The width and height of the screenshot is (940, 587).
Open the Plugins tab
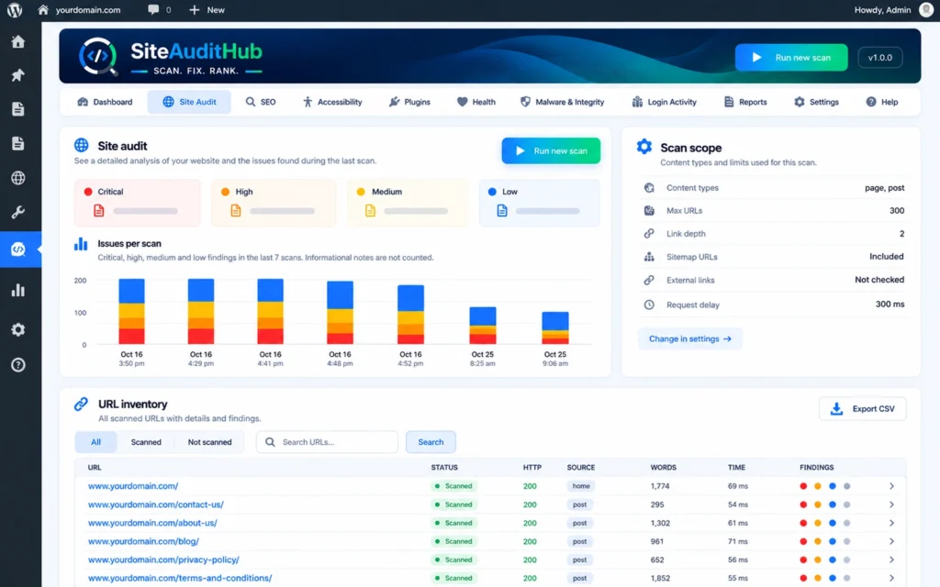pos(409,102)
